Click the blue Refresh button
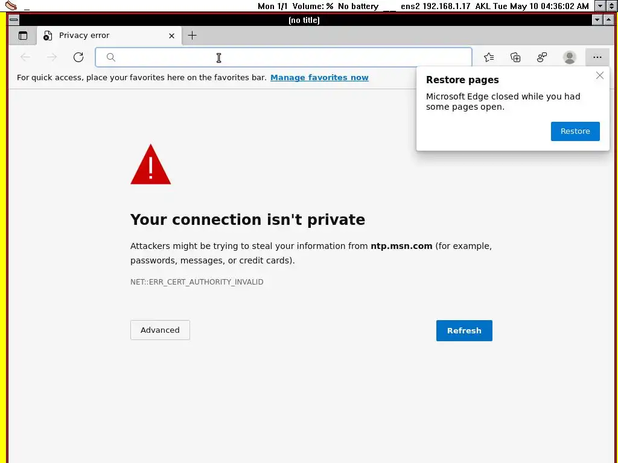 (x=464, y=330)
